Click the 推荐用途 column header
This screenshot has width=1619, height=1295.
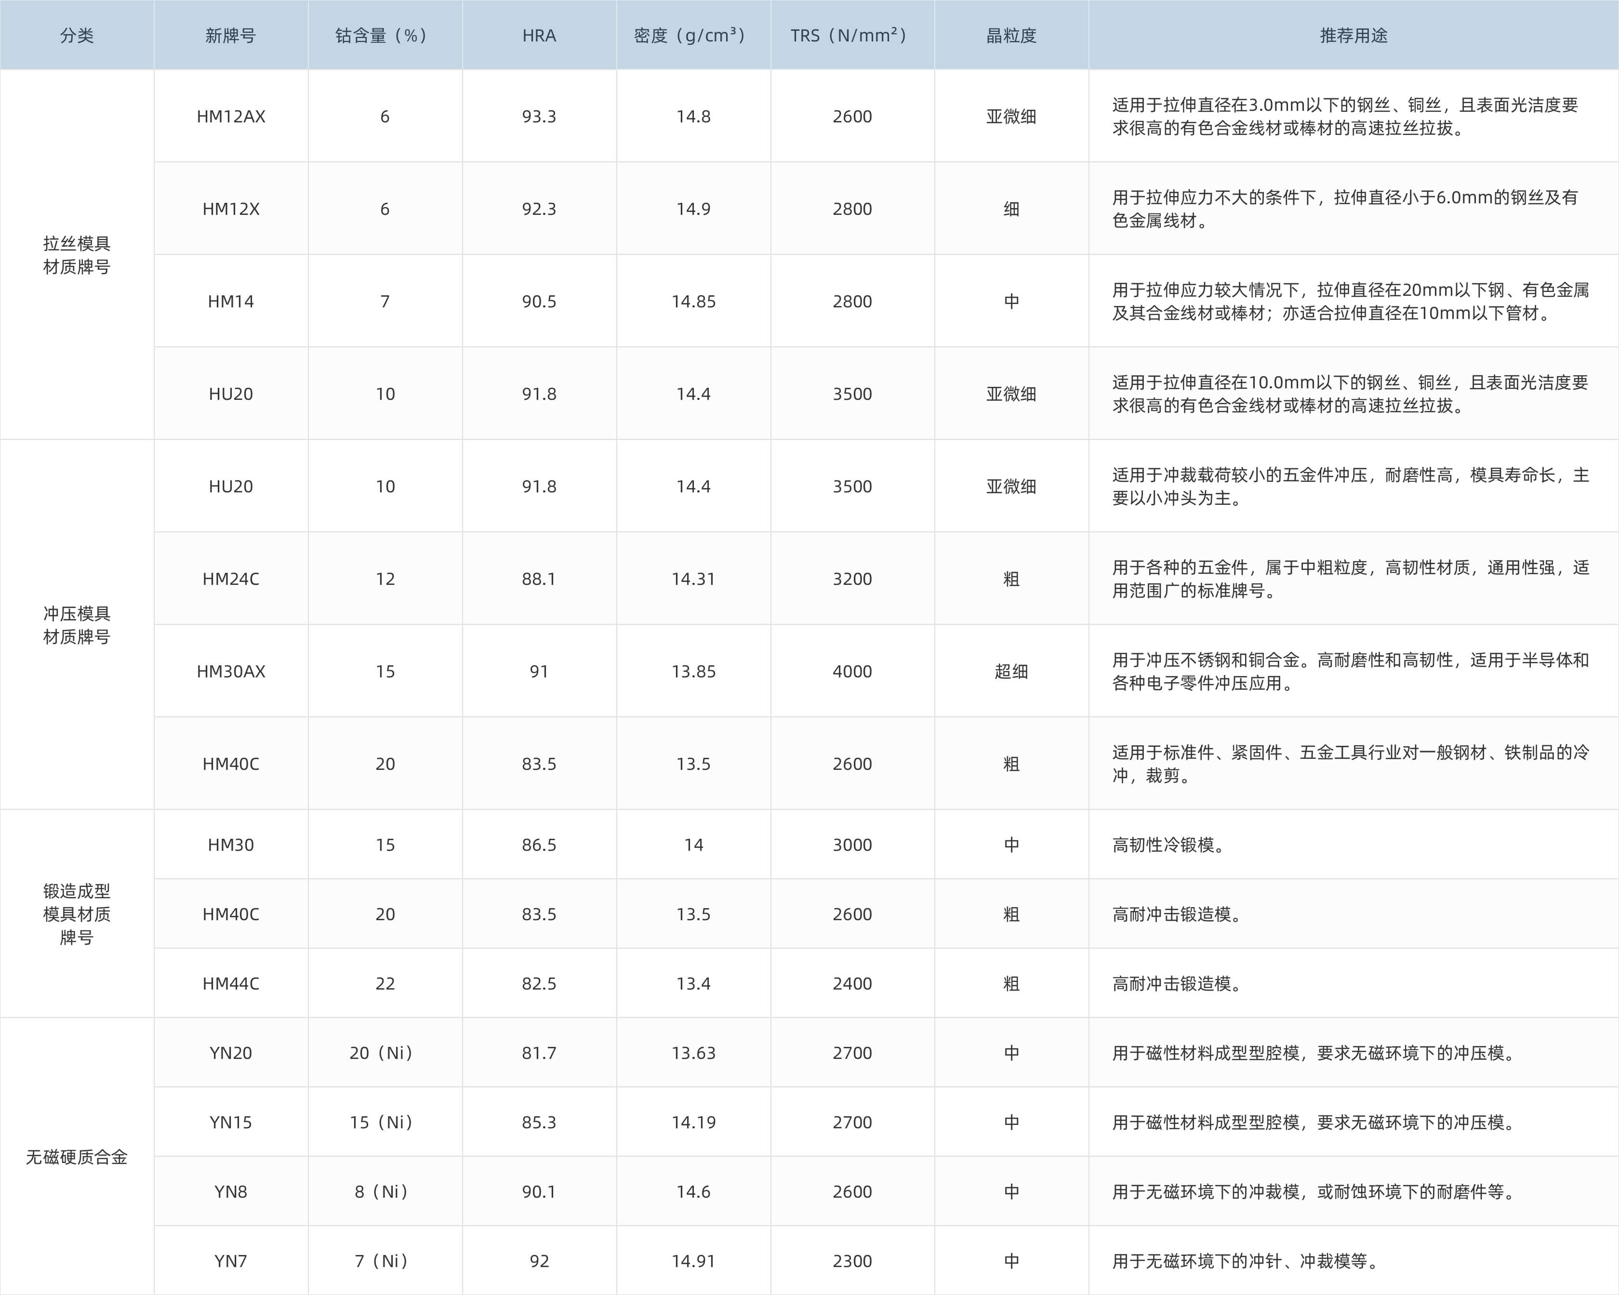pyautogui.click(x=1353, y=35)
